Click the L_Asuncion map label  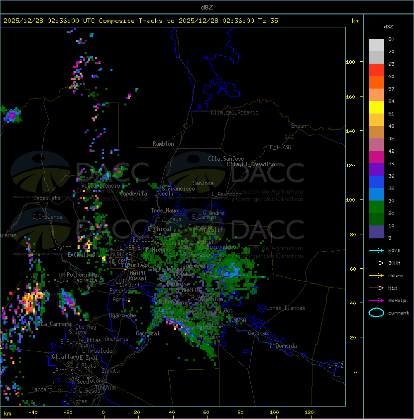(x=226, y=194)
